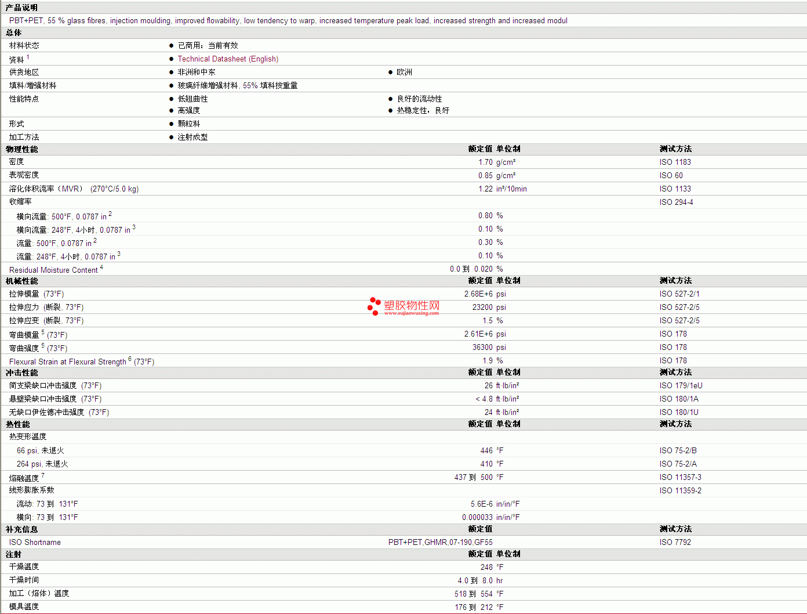This screenshot has width=807, height=614.
Task: Select the ISO 1183 test method
Action: (675, 162)
